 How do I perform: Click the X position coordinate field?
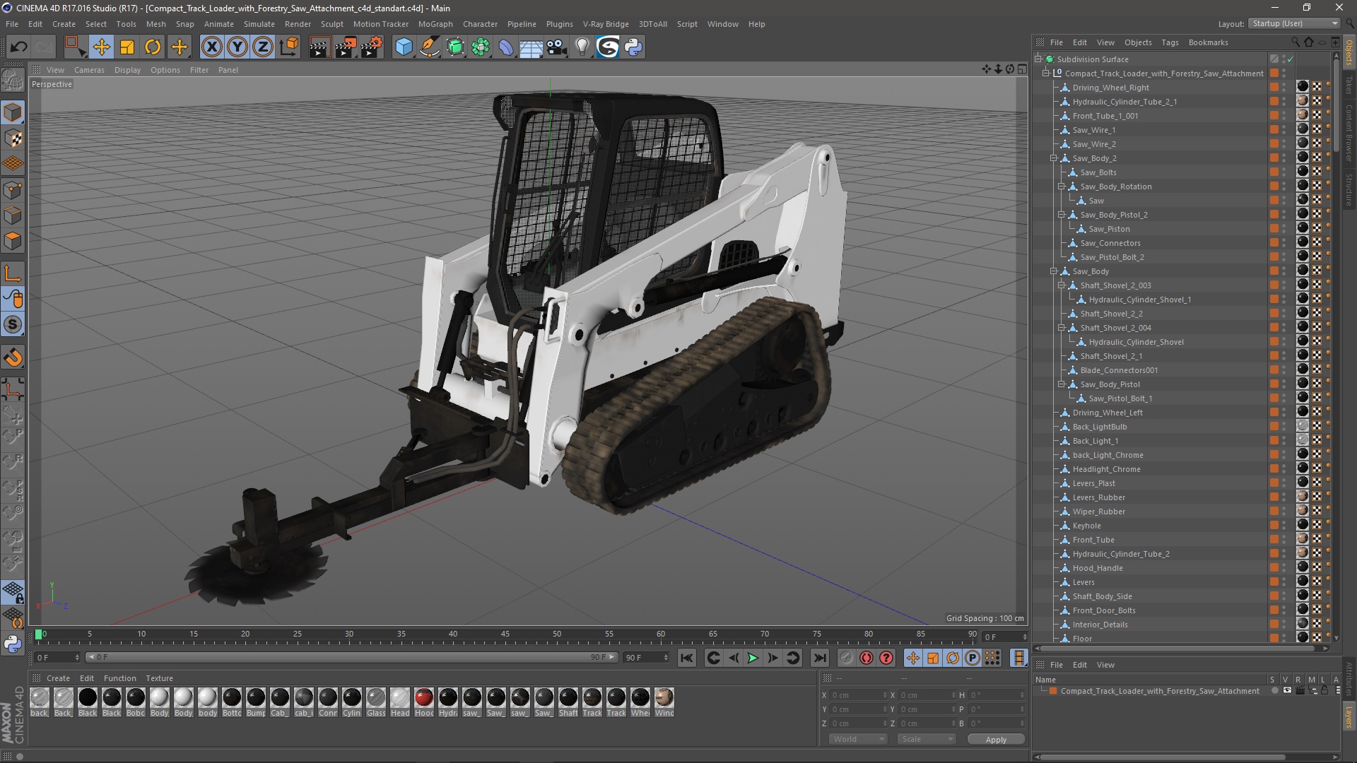(859, 695)
